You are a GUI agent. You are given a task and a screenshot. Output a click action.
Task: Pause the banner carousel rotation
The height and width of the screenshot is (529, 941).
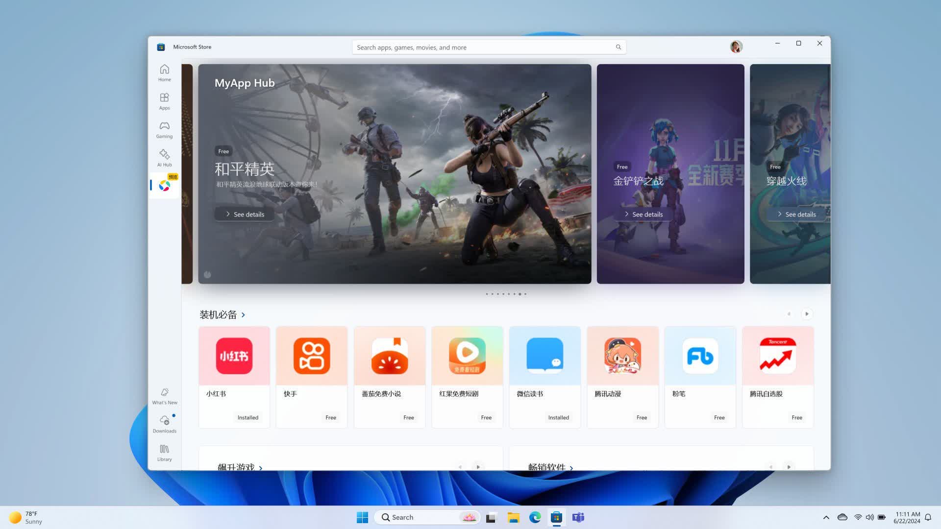207,275
